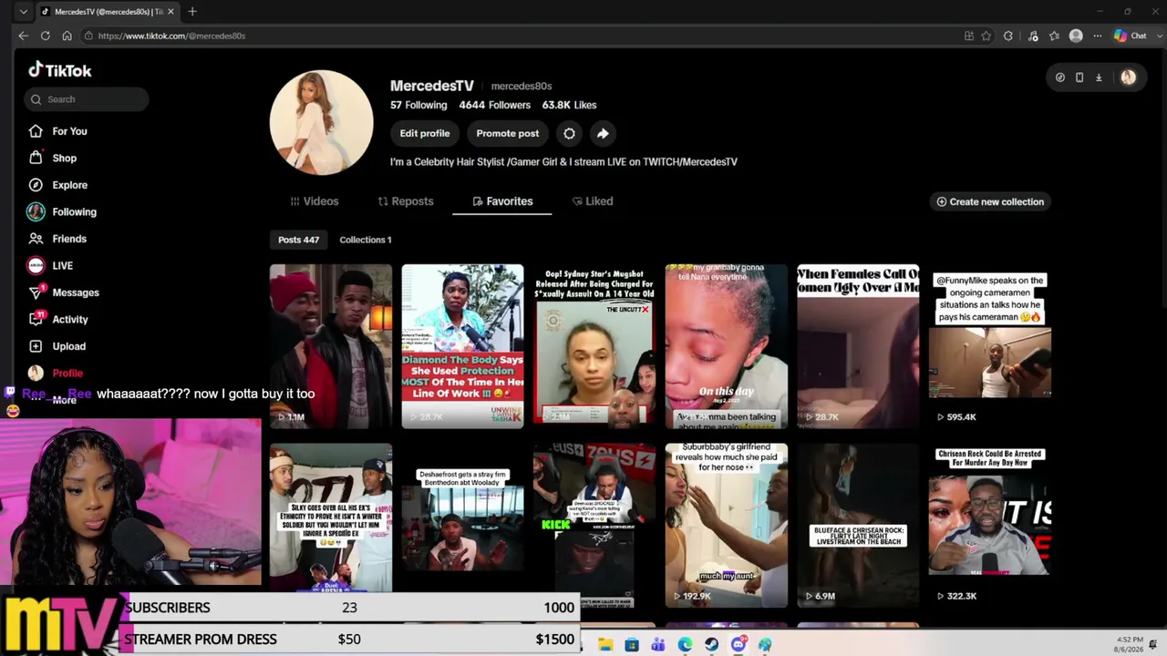The image size is (1167, 656).
Task: Click the media control music icon
Action: pyautogui.click(x=1032, y=36)
